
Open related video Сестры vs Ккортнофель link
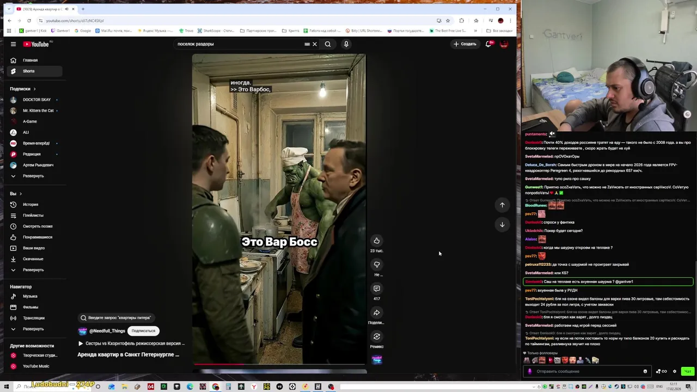click(131, 344)
